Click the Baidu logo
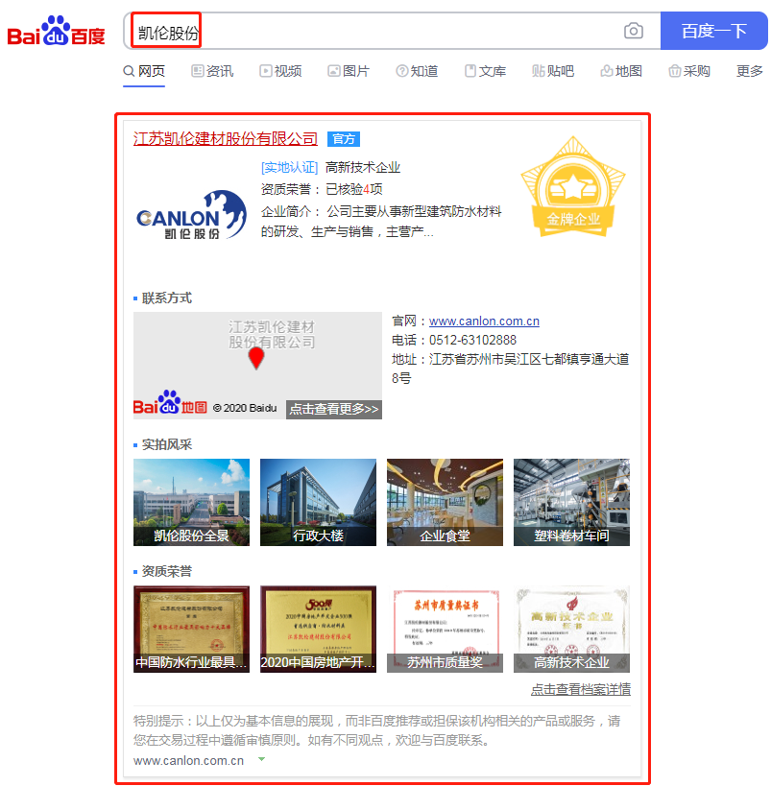The height and width of the screenshot is (786, 771). tap(57, 32)
